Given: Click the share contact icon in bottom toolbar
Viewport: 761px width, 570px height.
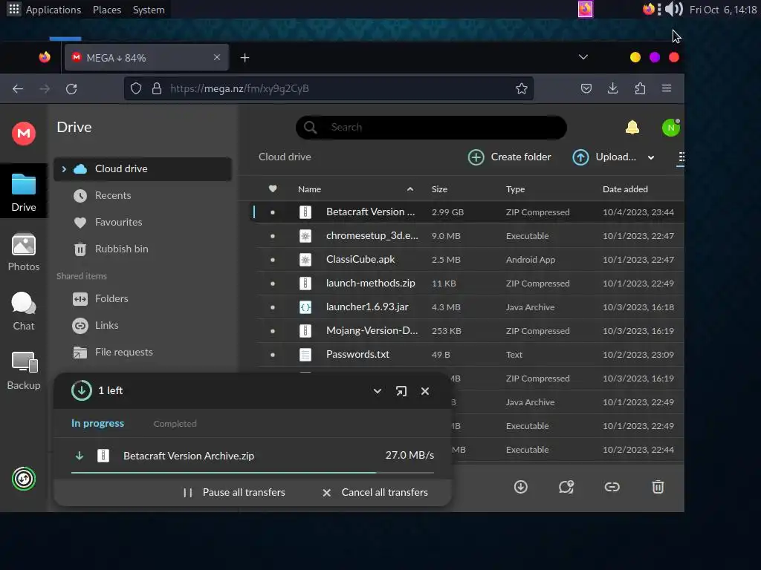Looking at the screenshot, I should pyautogui.click(x=566, y=487).
